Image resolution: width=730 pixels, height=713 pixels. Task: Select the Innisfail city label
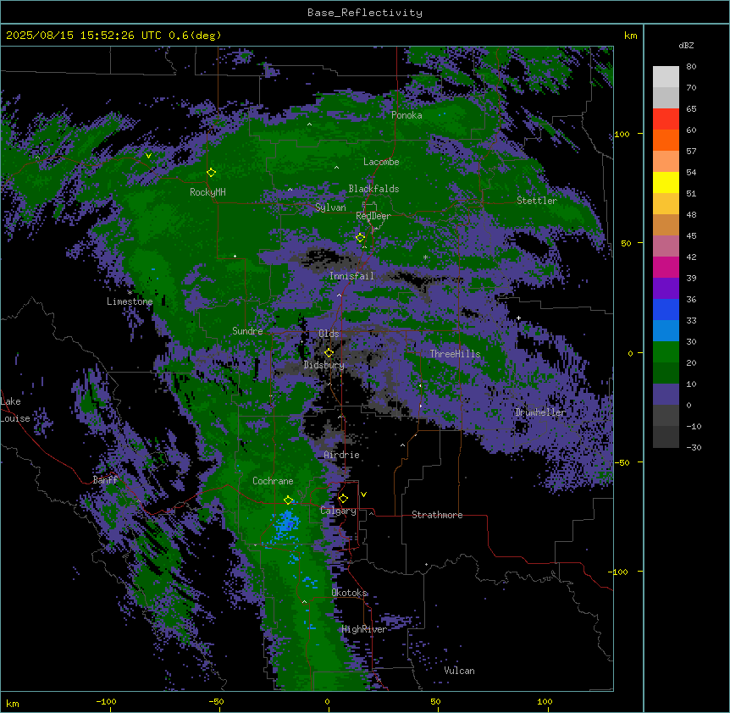351,276
